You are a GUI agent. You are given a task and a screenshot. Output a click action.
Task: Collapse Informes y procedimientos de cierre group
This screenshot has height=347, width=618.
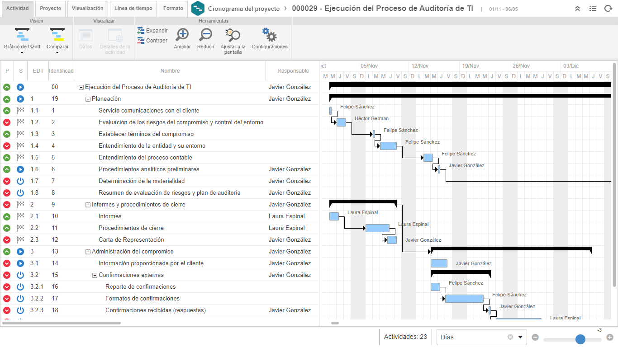pos(88,205)
